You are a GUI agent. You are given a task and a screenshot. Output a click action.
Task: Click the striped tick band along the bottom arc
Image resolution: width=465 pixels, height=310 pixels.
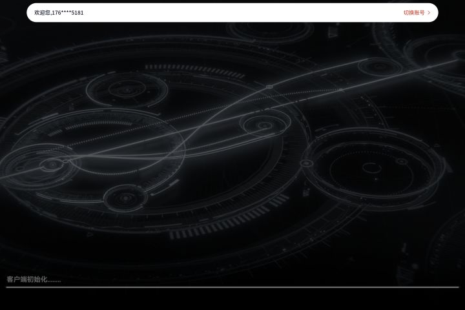229,218
